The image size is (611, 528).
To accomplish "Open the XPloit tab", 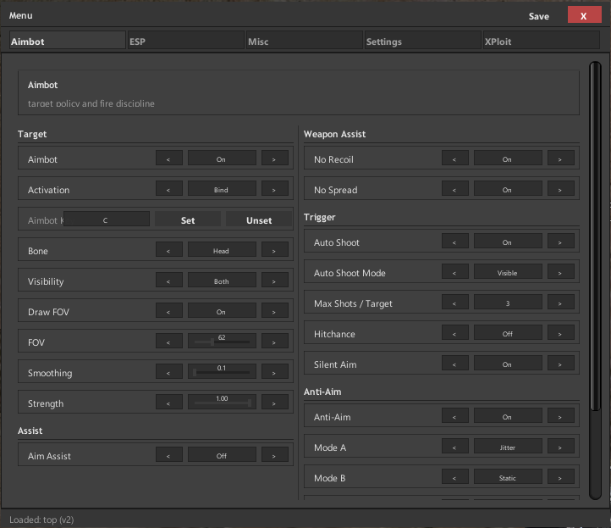I will point(542,41).
